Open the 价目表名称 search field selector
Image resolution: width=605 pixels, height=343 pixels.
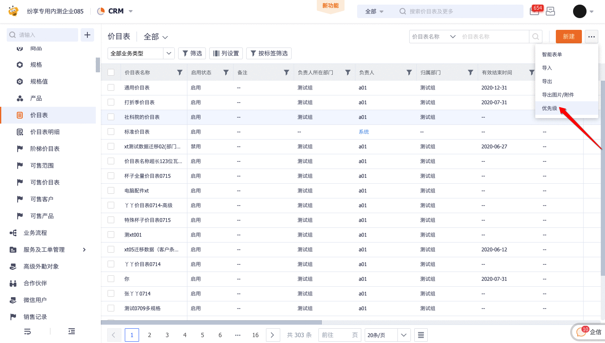pos(434,37)
